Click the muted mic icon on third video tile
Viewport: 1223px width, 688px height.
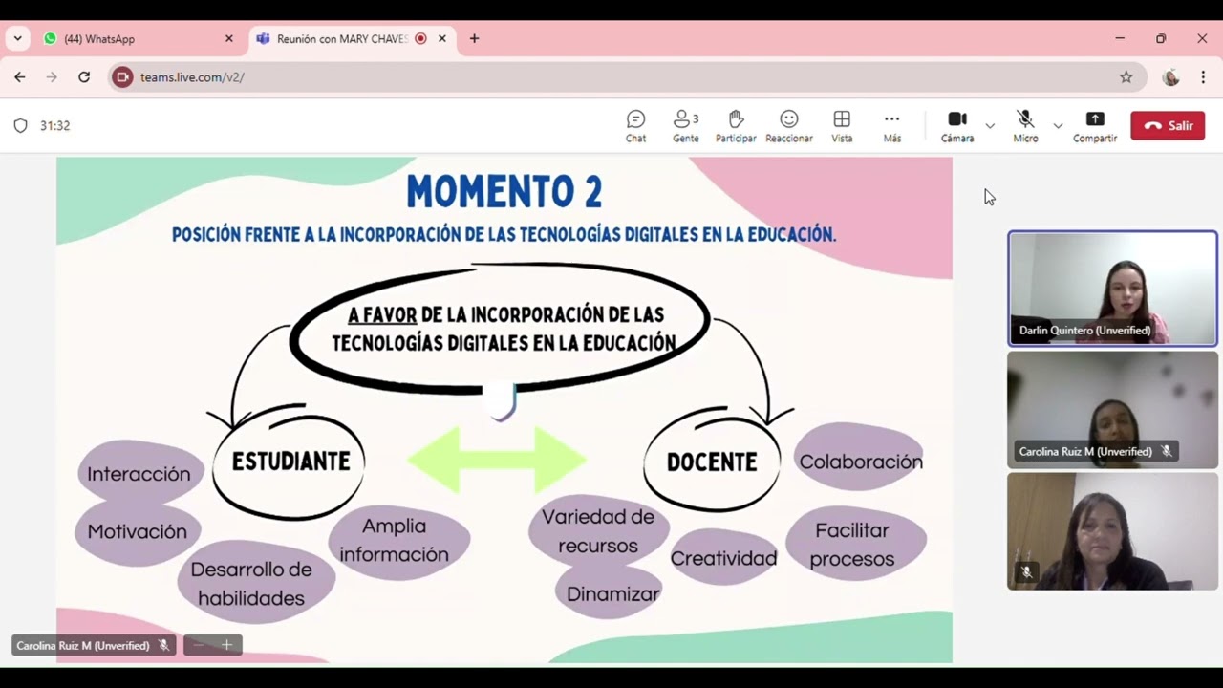click(1025, 572)
